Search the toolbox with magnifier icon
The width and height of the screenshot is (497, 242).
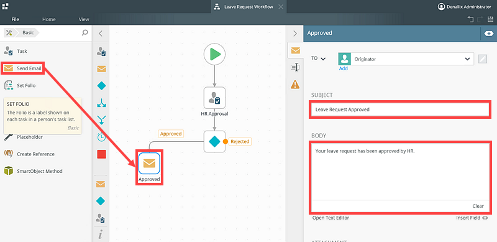tap(84, 33)
